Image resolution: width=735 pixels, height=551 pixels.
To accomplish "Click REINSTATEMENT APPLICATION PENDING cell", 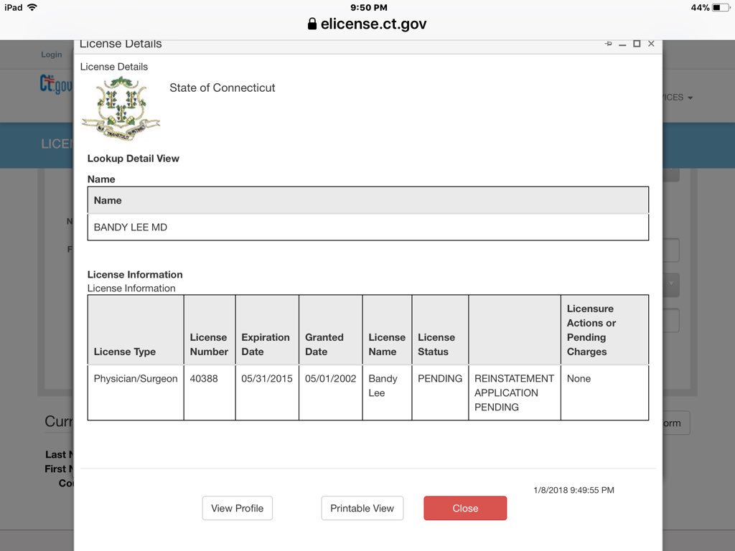I will click(514, 392).
